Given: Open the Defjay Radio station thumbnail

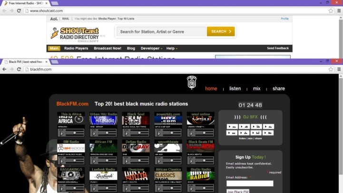Looking at the screenshot, I should point(136,148).
